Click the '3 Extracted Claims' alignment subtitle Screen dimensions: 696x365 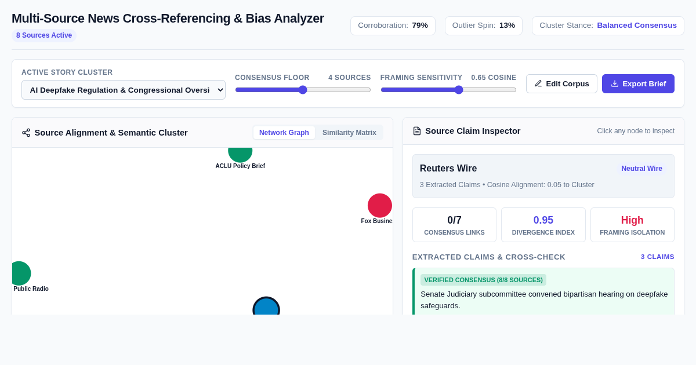tap(507, 185)
